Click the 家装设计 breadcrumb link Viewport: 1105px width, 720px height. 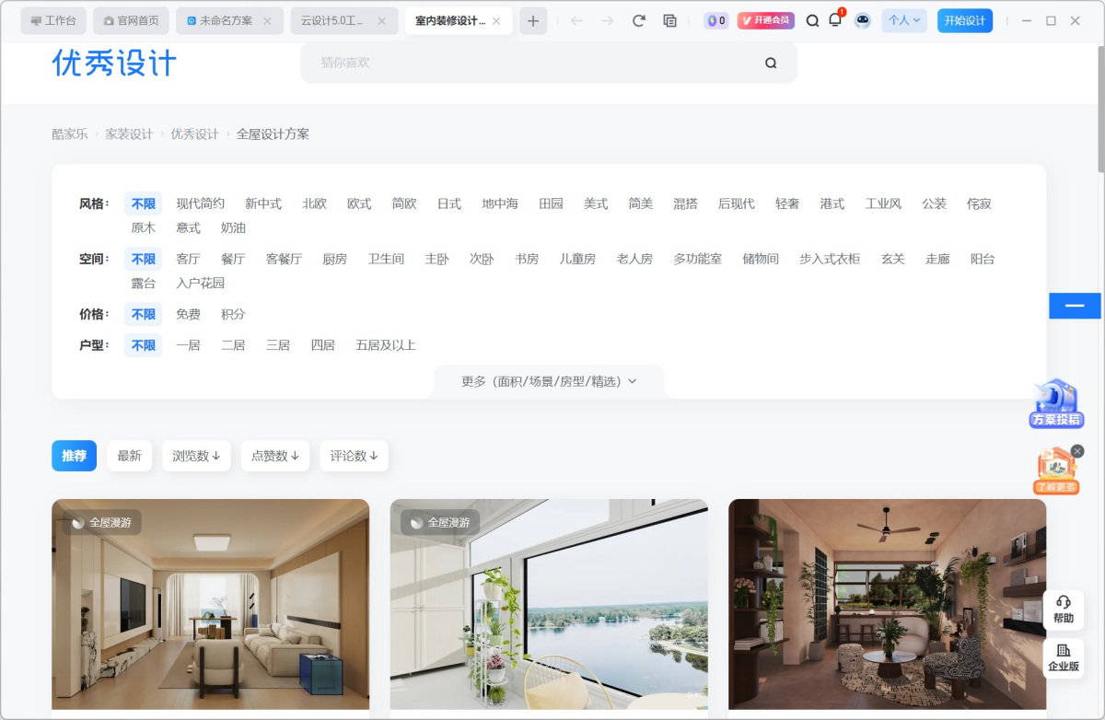point(129,134)
